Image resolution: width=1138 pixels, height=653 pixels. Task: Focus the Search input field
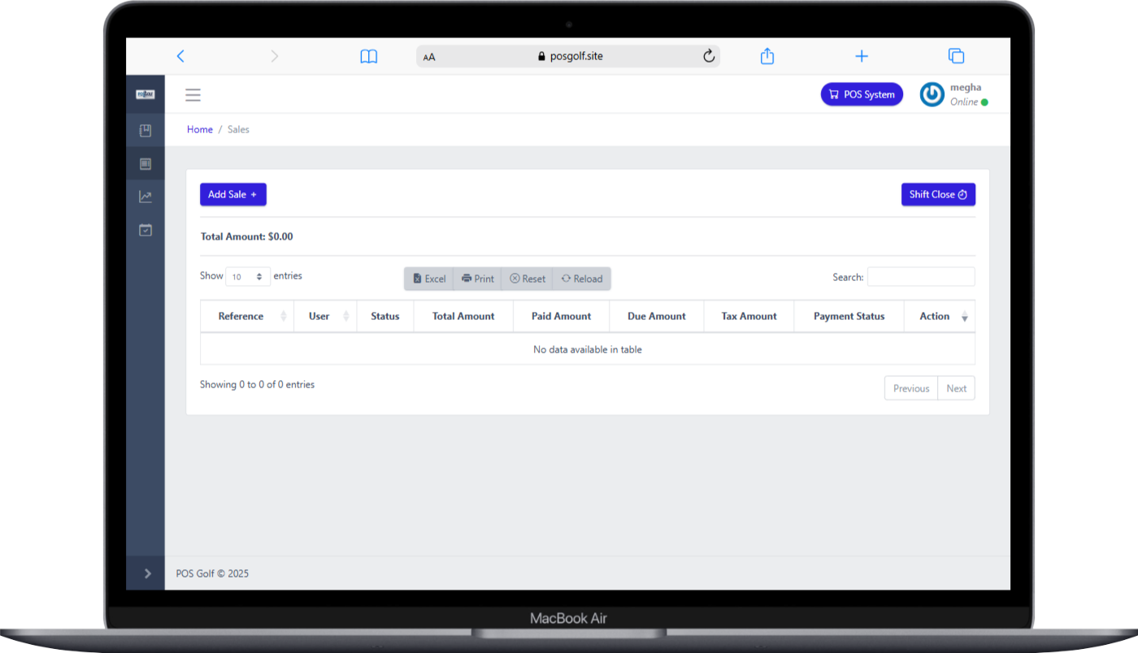coord(920,277)
